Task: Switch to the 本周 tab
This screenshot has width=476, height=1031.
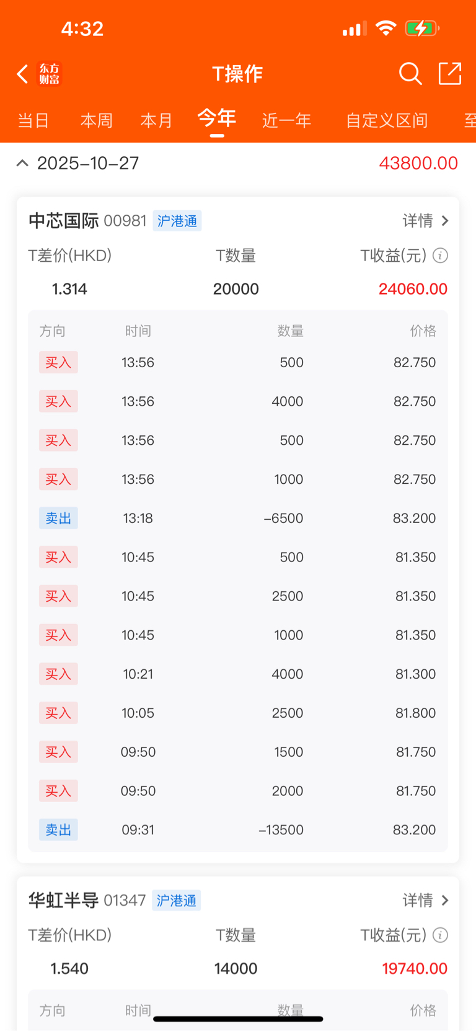Action: point(97,120)
